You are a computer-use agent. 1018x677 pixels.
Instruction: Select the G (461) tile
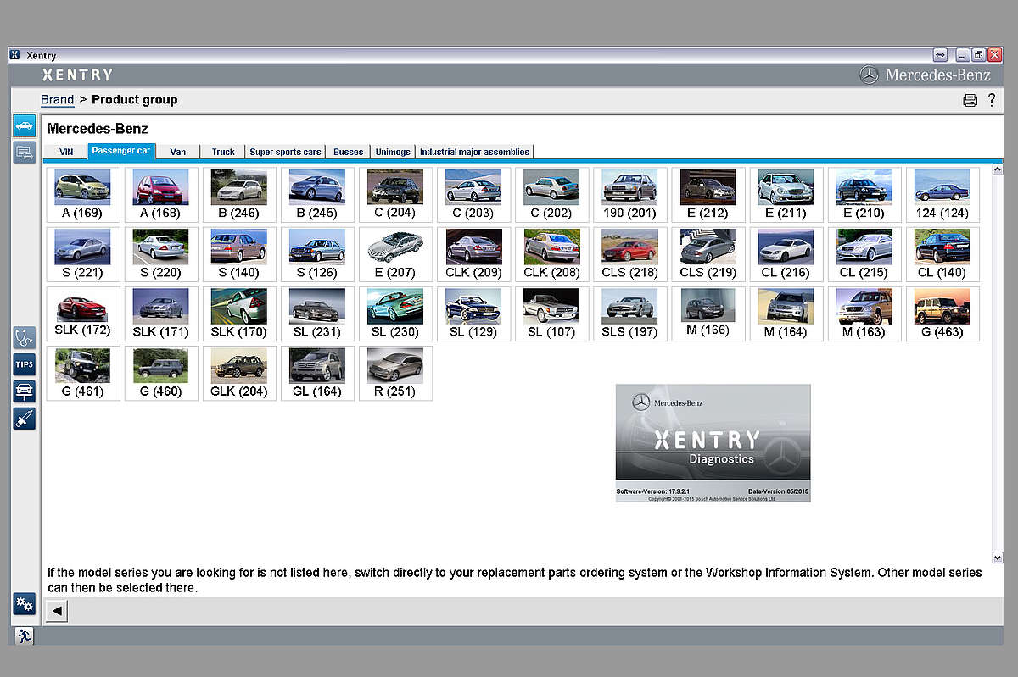[82, 373]
